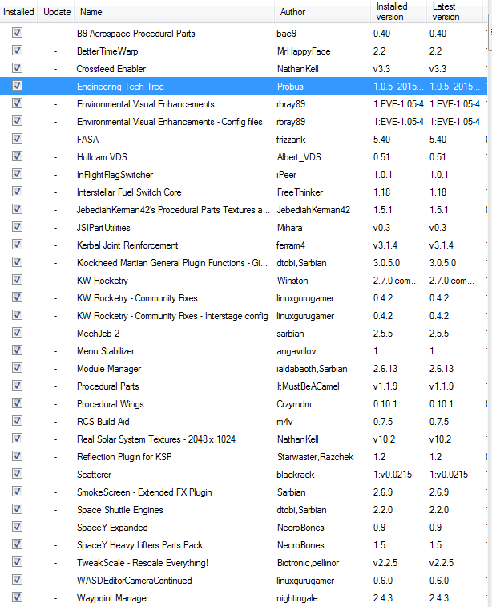
Task: Select the JSIPartUtilities mod row
Action: pyautogui.click(x=244, y=228)
